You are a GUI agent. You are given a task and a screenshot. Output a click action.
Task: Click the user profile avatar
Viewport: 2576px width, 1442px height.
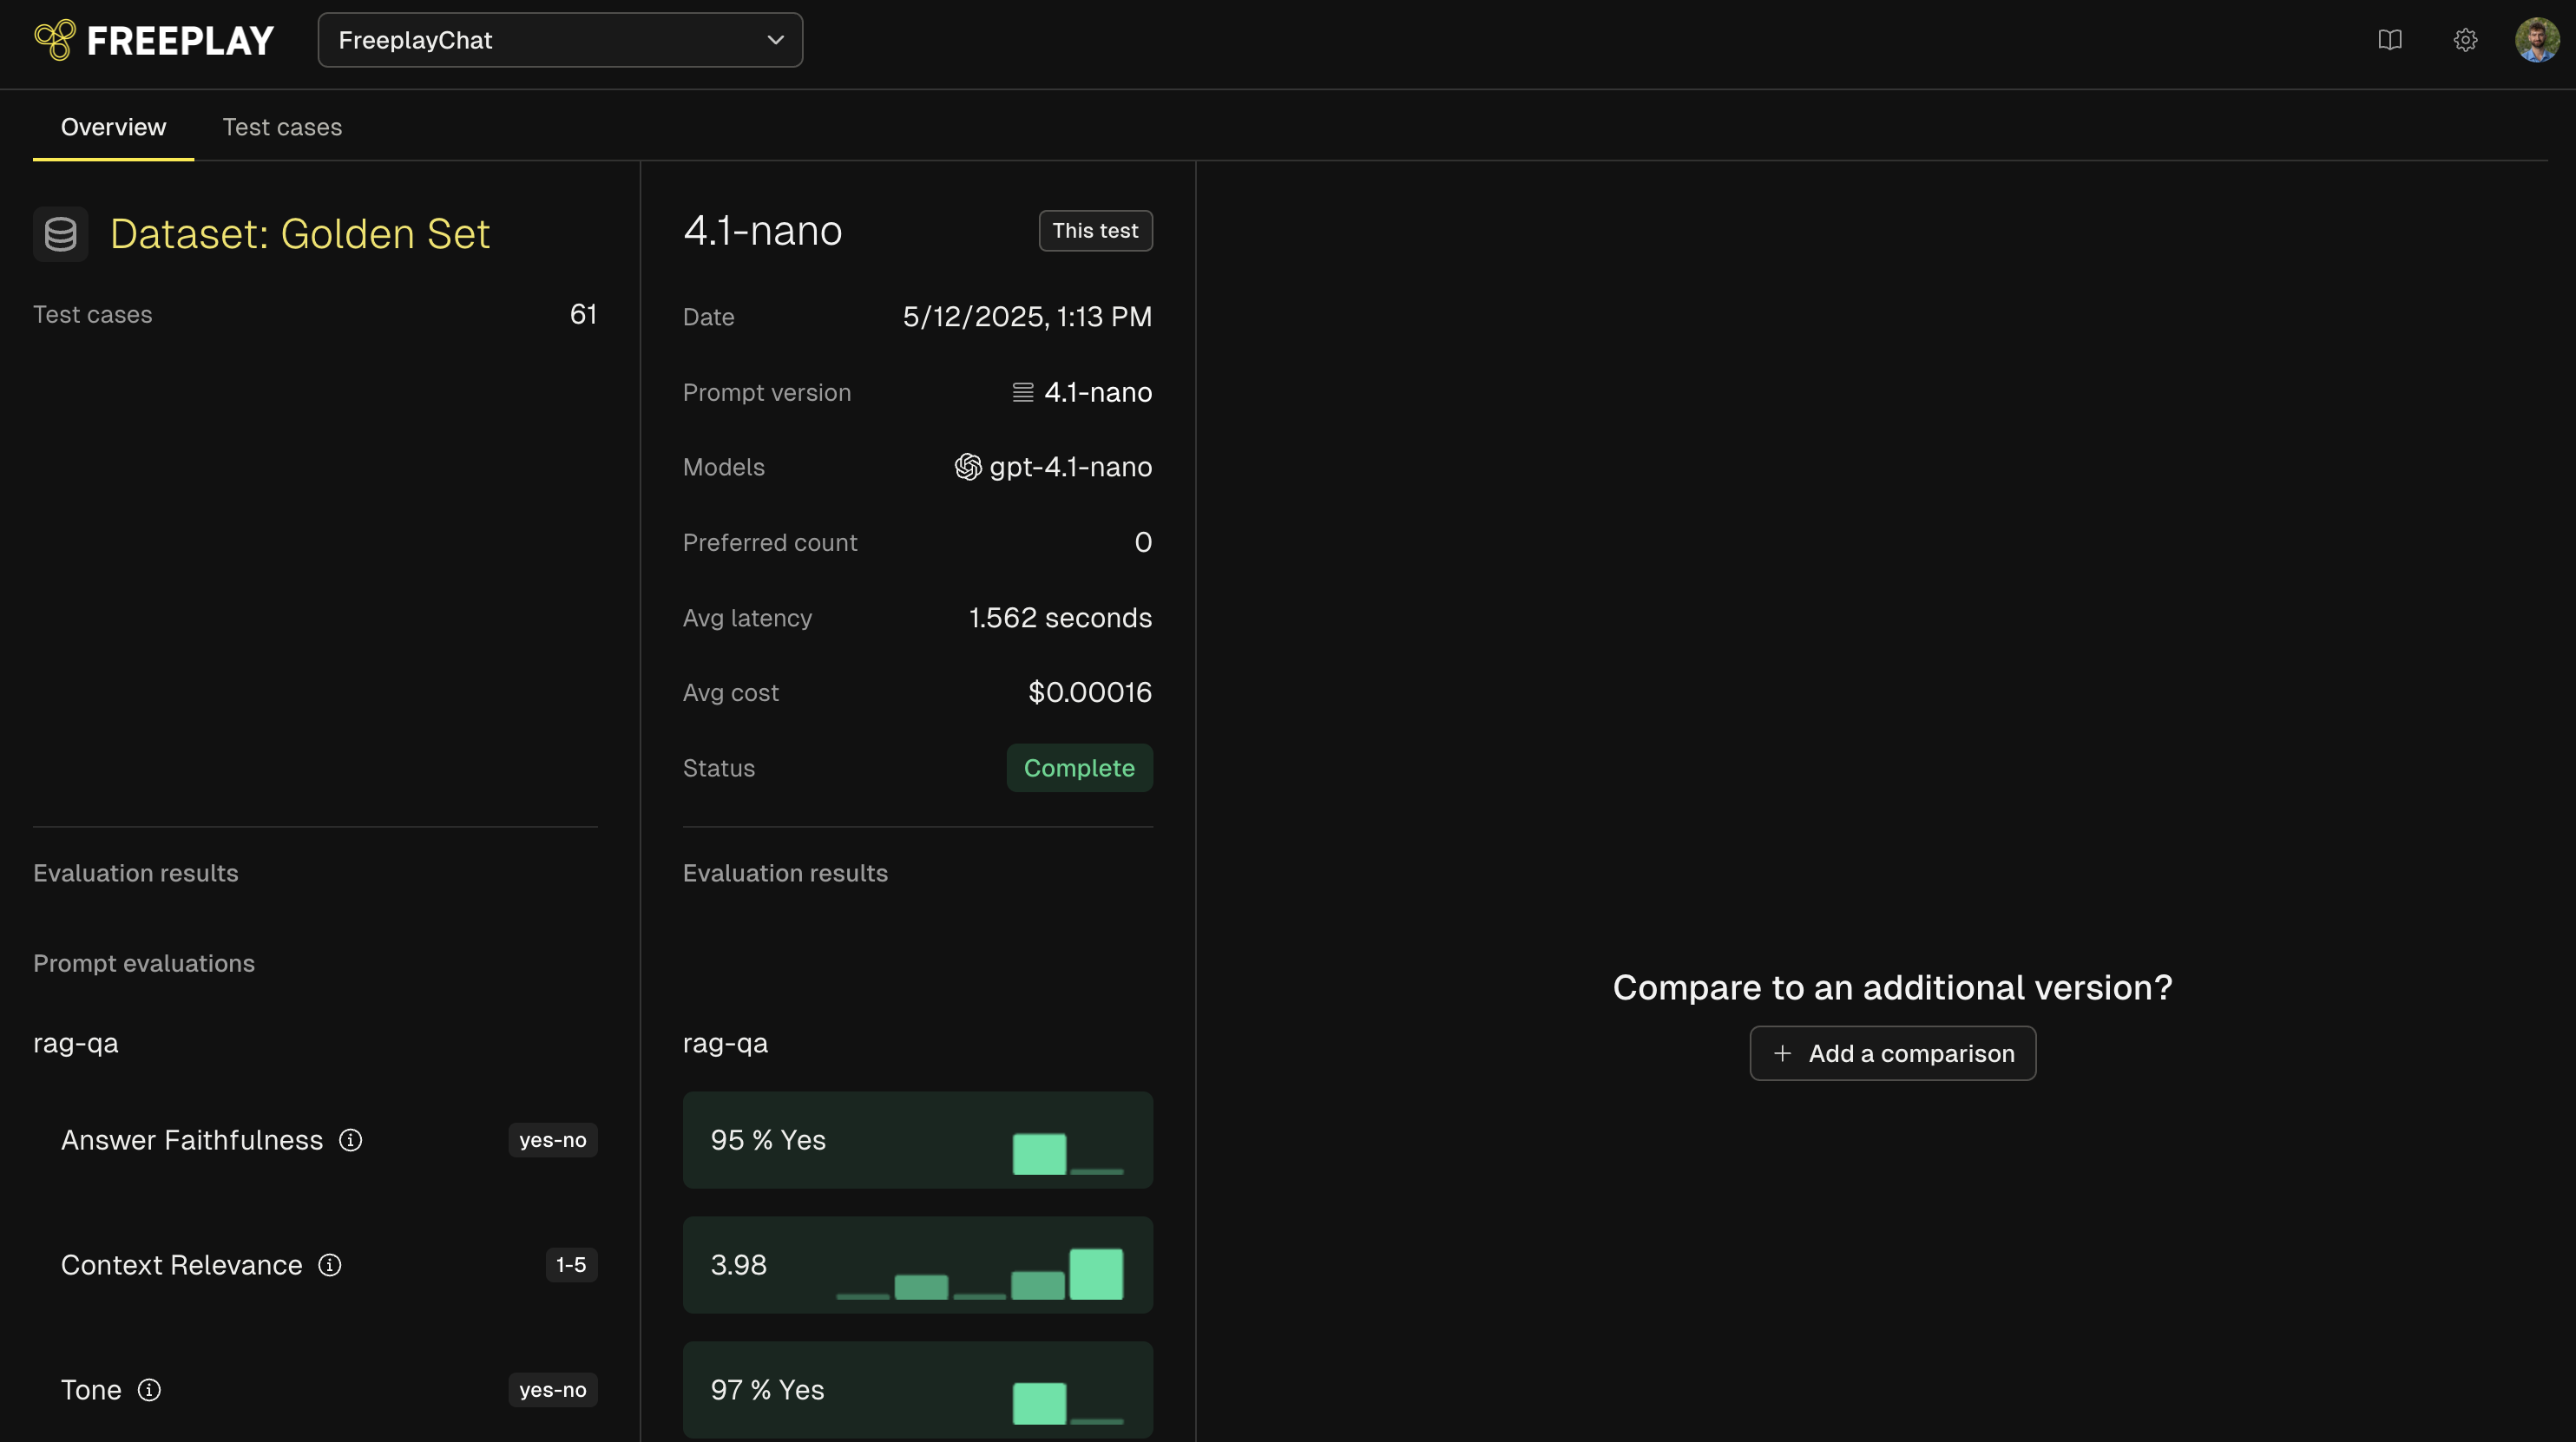pos(2537,40)
